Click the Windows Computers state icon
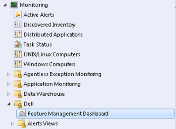 18,64
